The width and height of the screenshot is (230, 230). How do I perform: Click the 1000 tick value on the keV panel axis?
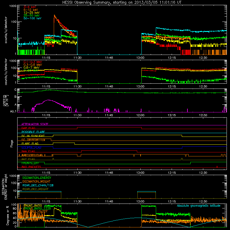[x=13, y=6]
